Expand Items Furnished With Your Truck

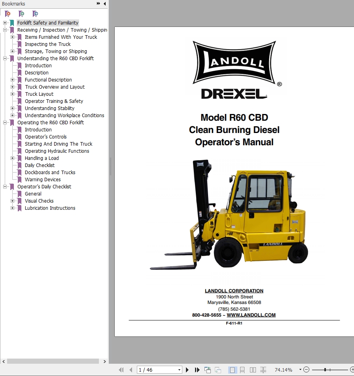(x=13, y=37)
